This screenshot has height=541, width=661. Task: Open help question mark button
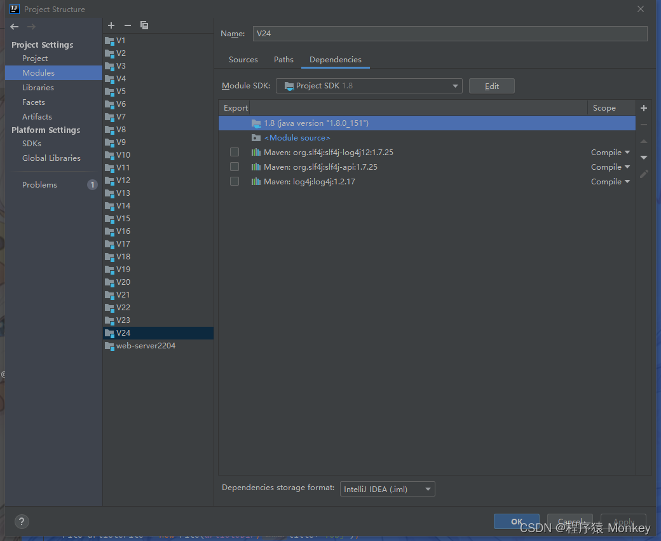tap(22, 521)
